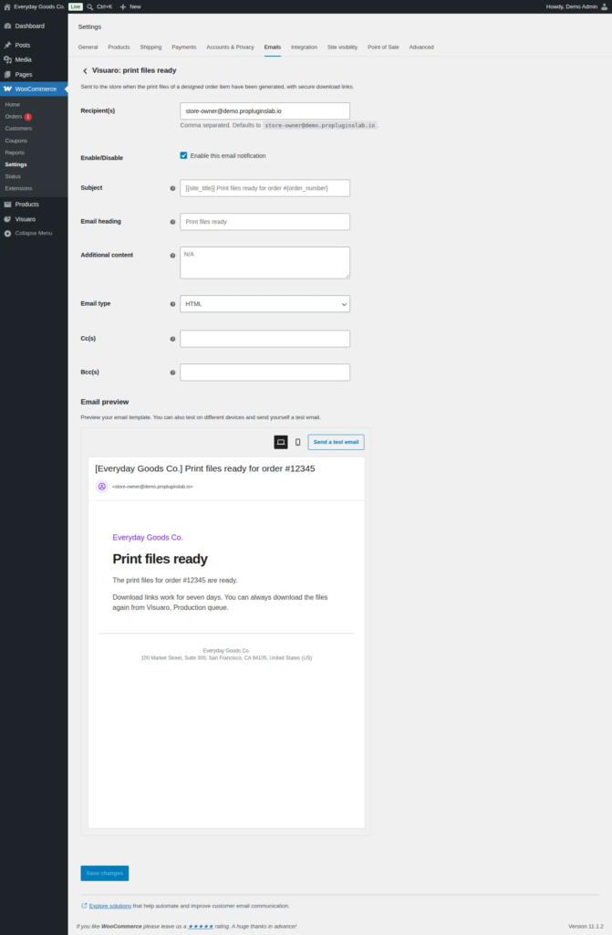Go back using the arrow beside Visuaro title

coord(85,71)
